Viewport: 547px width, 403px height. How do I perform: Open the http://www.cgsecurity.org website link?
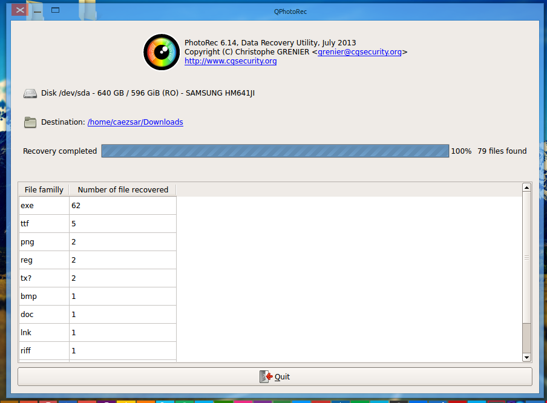click(x=231, y=61)
